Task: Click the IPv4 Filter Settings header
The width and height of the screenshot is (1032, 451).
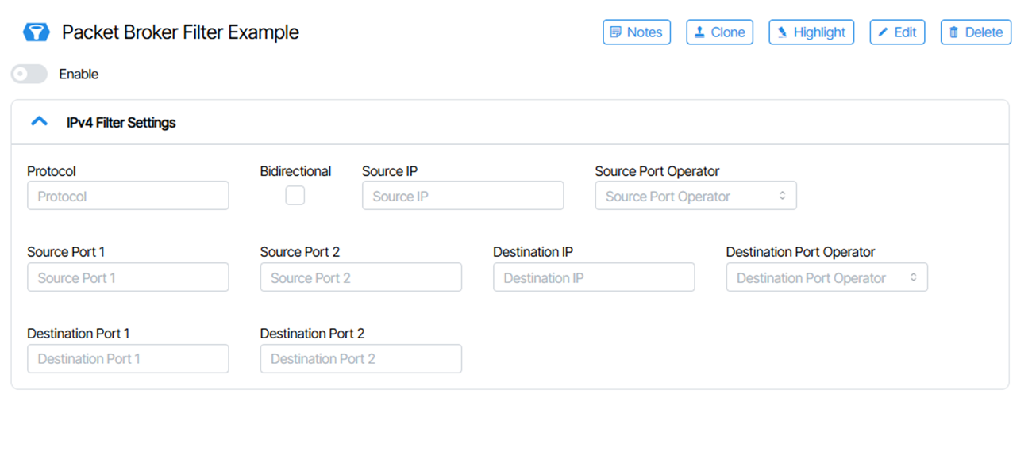Action: pyautogui.click(x=121, y=123)
